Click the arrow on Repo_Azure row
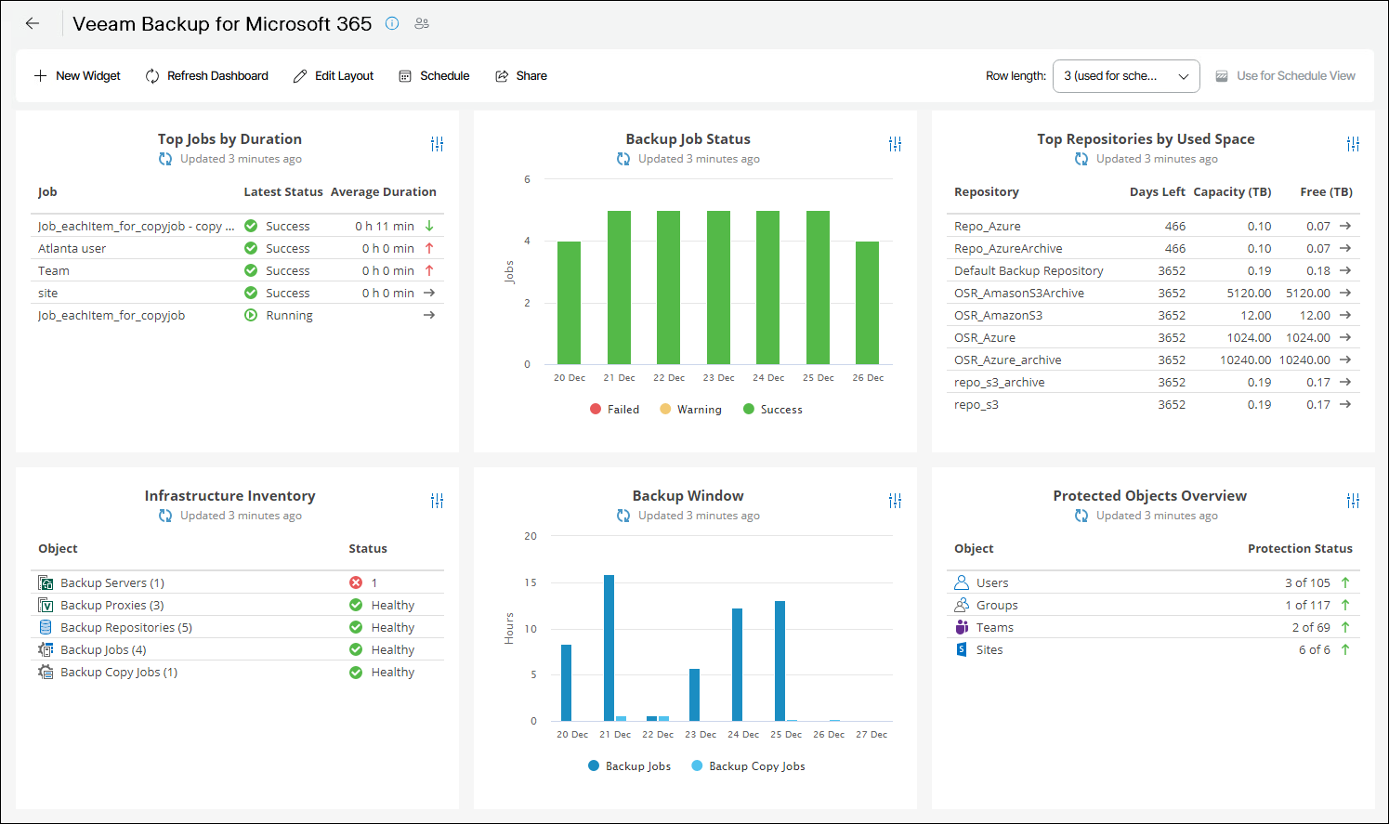Viewport: 1389px width, 824px height. coord(1345,226)
